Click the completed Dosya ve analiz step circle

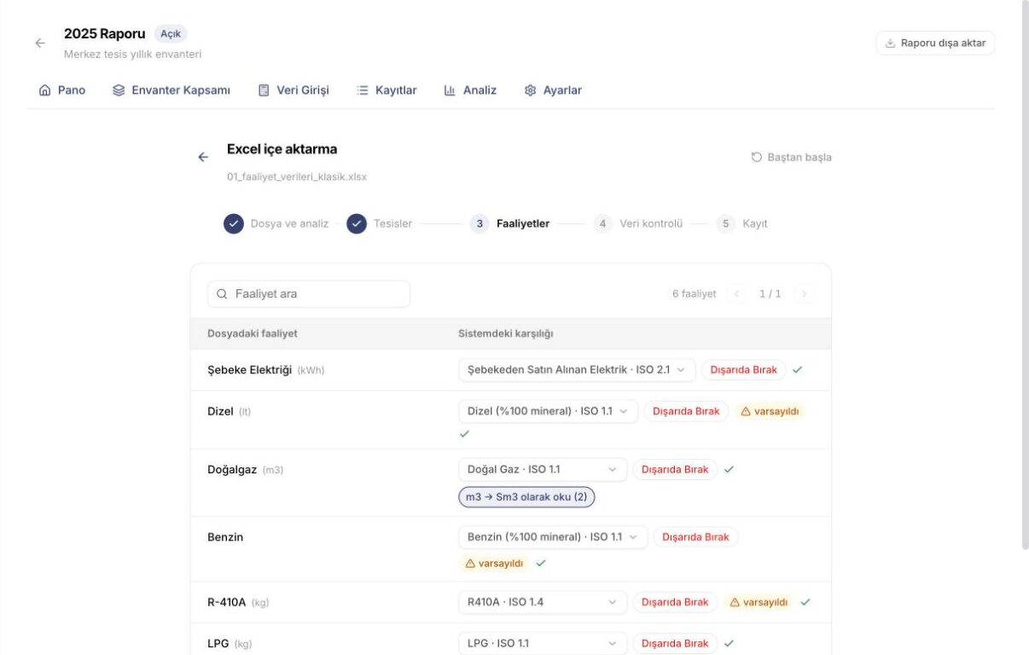click(234, 223)
